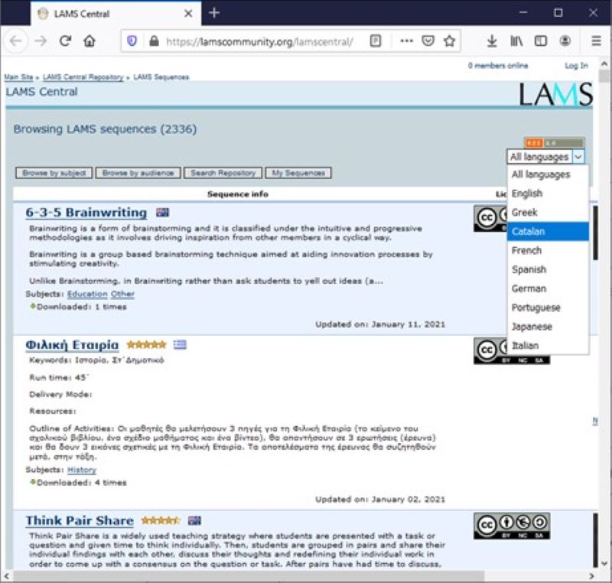The width and height of the screenshot is (612, 583).
Task: Toggle reader view icon in address bar
Action: click(x=375, y=41)
